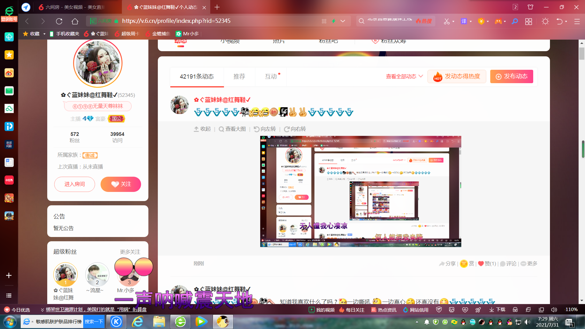Open the sidebar list menu icon
This screenshot has width=585, height=329.
(9, 295)
